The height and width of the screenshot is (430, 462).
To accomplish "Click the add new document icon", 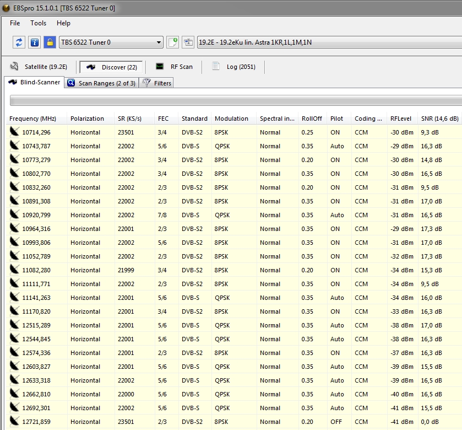I will tap(173, 42).
